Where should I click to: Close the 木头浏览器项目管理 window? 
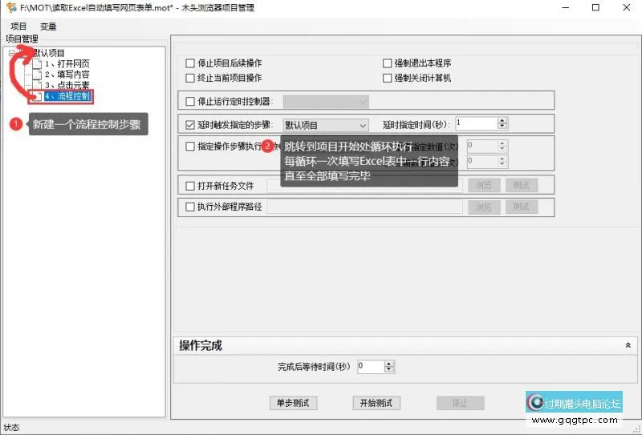(x=627, y=8)
